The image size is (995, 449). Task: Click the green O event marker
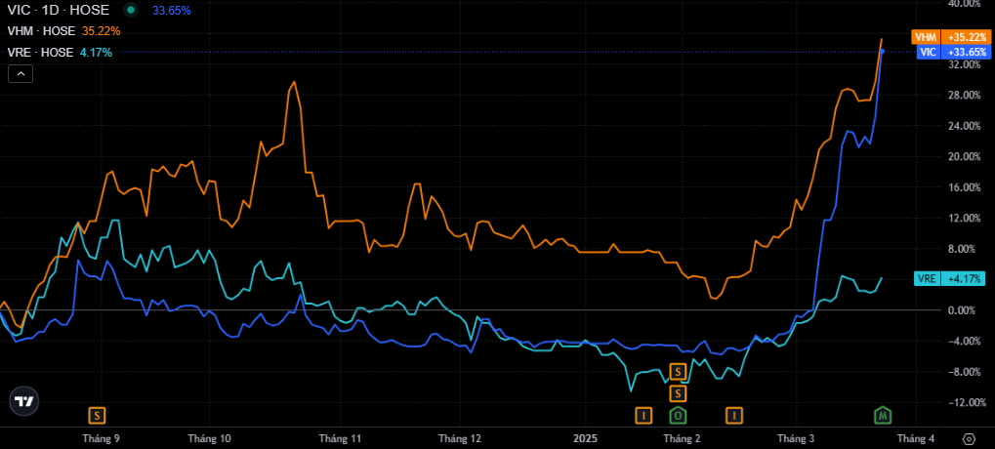pos(678,416)
